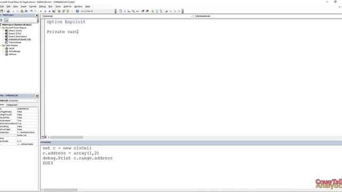The width and height of the screenshot is (342, 192).
Task: Select the VBAProject root node
Action: click(x=17, y=25)
